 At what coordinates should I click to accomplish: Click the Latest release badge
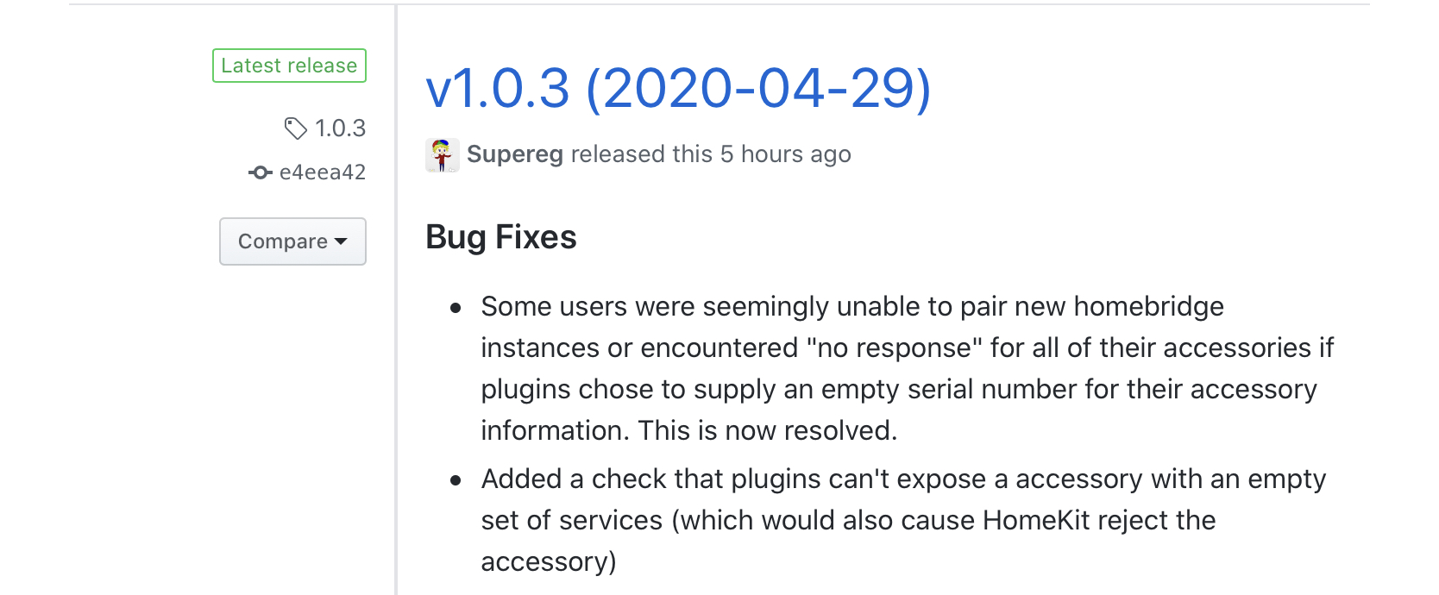pyautogui.click(x=289, y=66)
